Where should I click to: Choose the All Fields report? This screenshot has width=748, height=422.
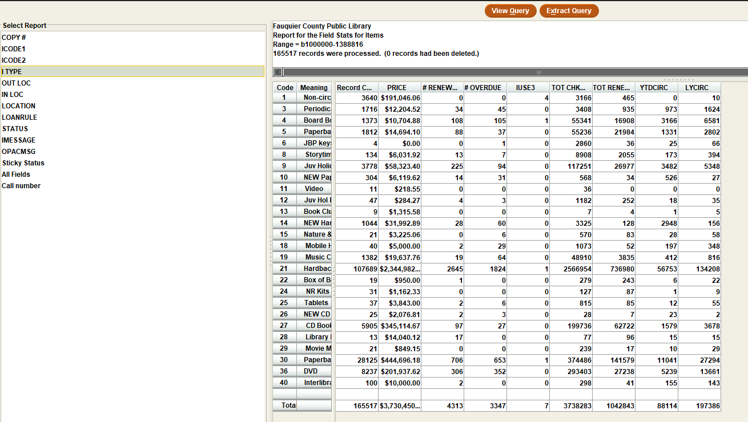[16, 175]
